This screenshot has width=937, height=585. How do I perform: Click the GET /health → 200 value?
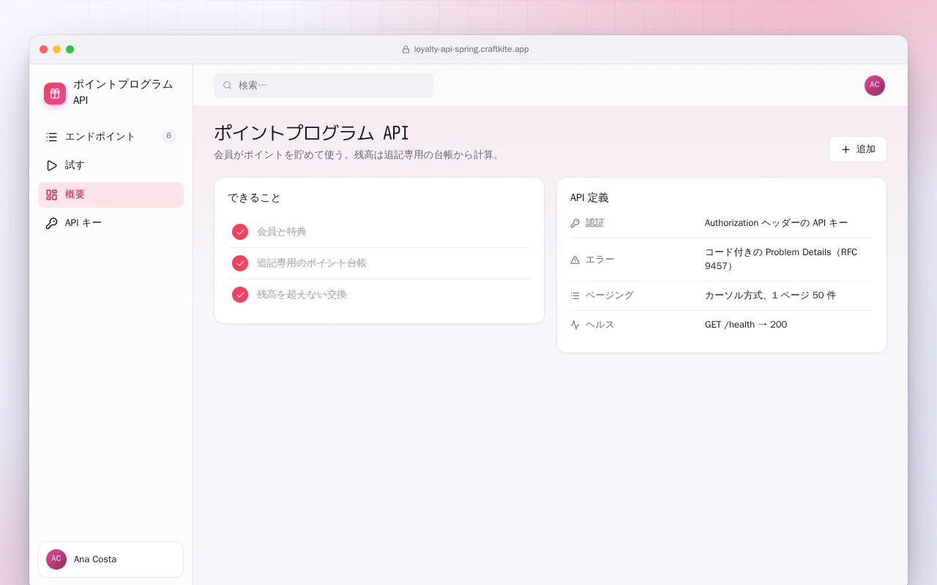pyautogui.click(x=746, y=325)
